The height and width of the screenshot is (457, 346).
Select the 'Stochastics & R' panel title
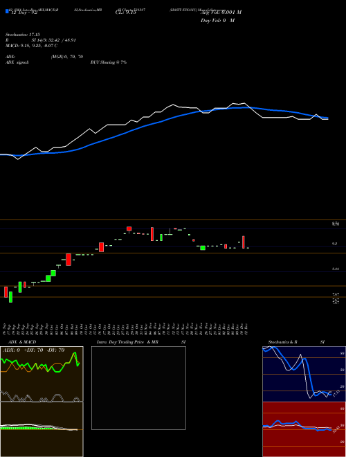(283, 342)
